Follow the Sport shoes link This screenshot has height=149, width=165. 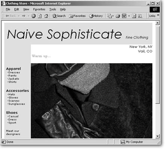[x=12, y=123]
